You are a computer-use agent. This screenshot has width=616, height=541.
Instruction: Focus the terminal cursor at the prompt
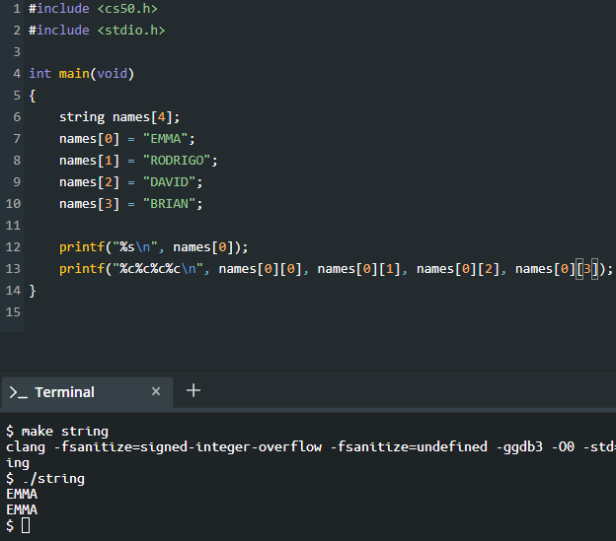26,525
